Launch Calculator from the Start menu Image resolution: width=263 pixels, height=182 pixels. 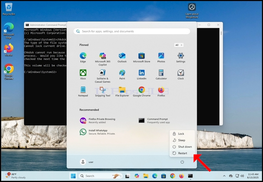pos(161,75)
